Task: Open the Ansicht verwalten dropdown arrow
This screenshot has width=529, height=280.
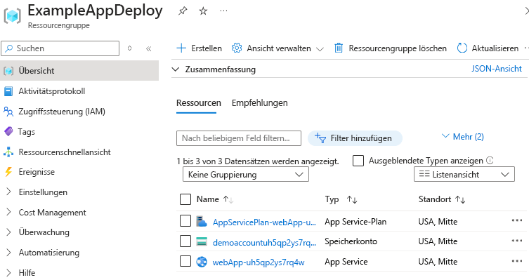Action: (320, 49)
